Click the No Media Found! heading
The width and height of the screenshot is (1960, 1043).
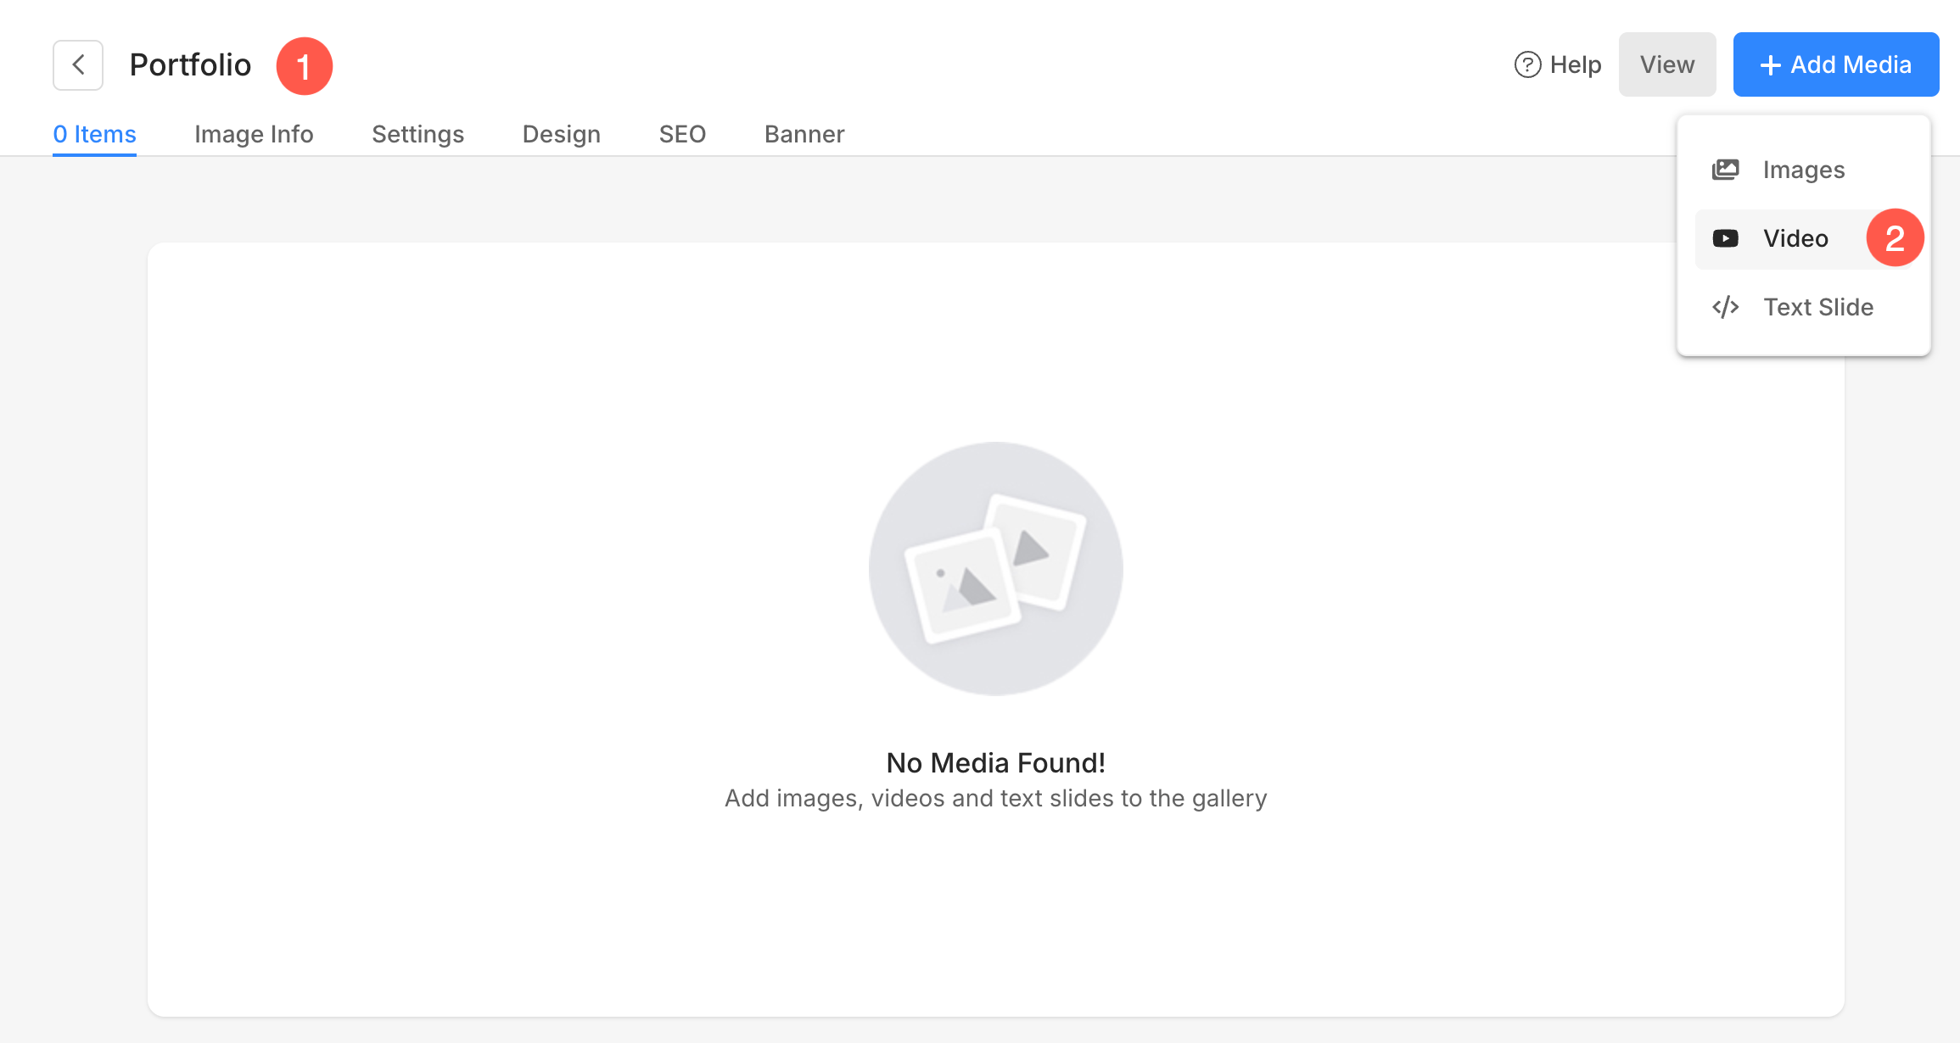tap(996, 763)
